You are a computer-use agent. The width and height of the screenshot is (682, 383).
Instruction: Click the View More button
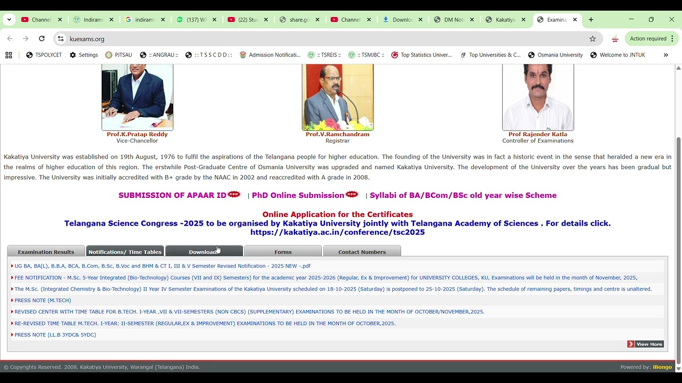click(x=645, y=344)
